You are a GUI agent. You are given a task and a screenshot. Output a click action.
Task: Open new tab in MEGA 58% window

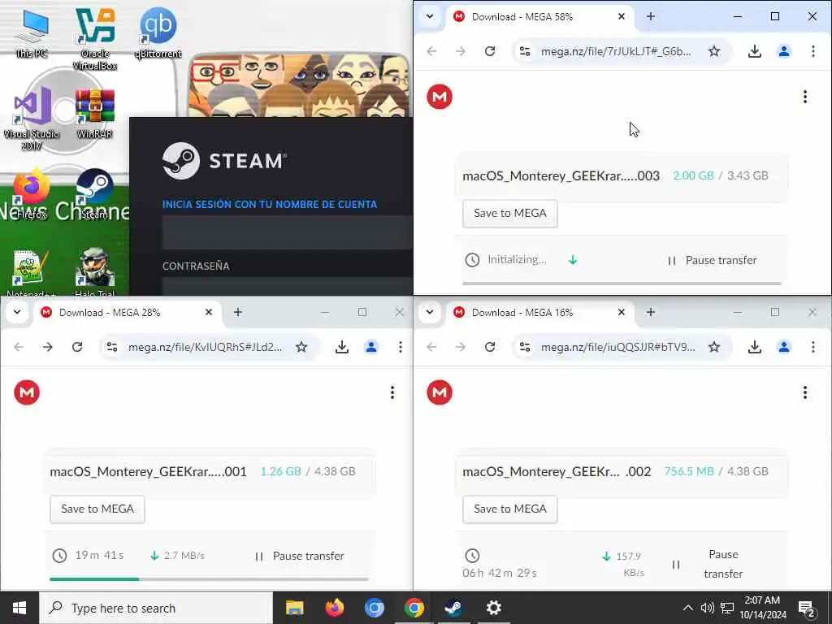[651, 16]
